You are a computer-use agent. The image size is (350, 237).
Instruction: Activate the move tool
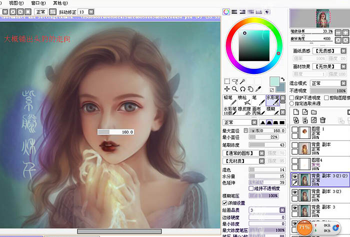click(x=227, y=89)
